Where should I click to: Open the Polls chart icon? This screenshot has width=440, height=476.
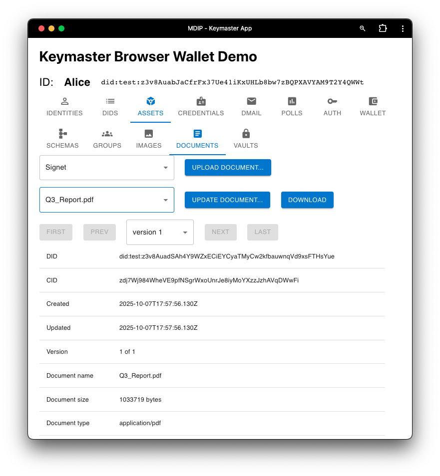pyautogui.click(x=292, y=101)
